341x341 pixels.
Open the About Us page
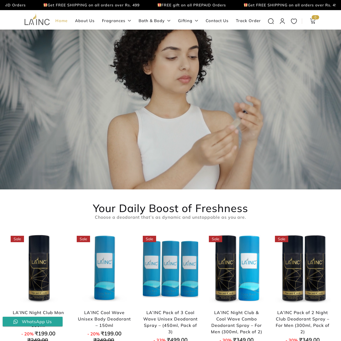(x=85, y=21)
